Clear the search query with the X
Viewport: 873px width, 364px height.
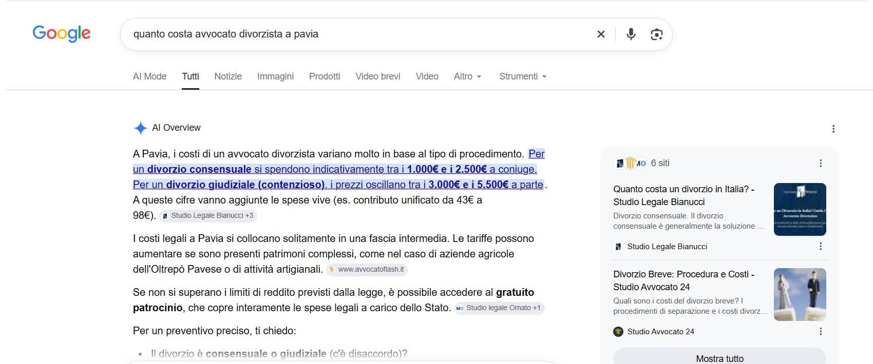click(x=601, y=34)
